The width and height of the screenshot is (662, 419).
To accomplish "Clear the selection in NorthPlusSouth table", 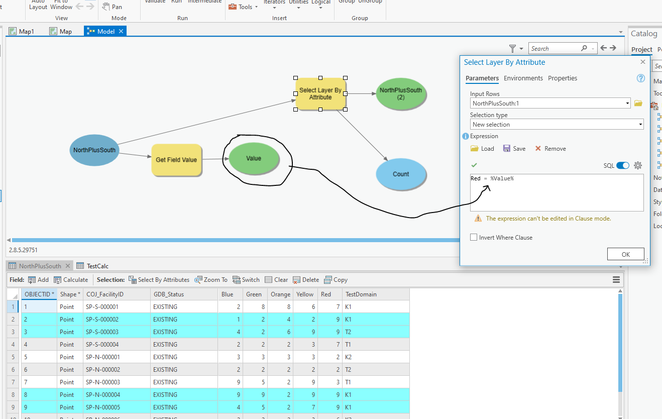I will pos(276,280).
